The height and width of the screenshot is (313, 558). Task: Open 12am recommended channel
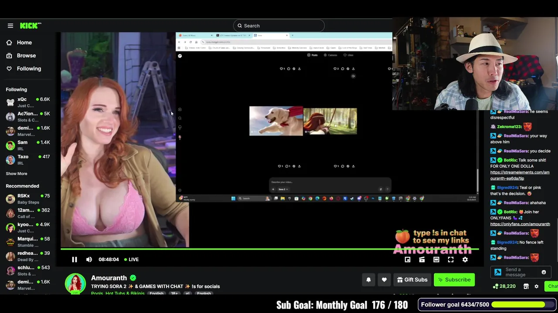point(28,213)
